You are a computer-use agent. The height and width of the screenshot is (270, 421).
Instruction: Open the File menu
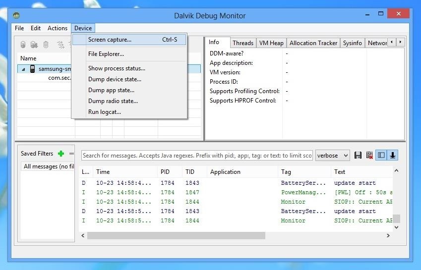pos(19,28)
